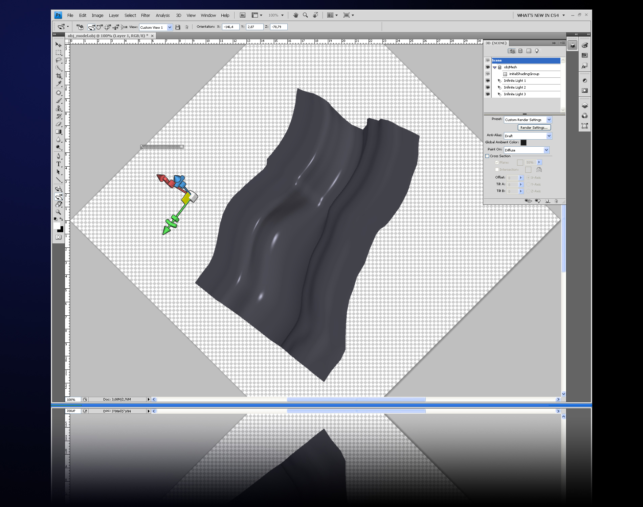Expand the Anti-Alias dropdown
Viewport: 643px width, 507px height.
[x=549, y=136]
